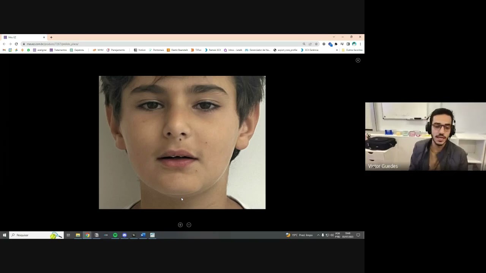Go forward in browser history
The width and height of the screenshot is (486, 273).
pyautogui.click(x=10, y=44)
